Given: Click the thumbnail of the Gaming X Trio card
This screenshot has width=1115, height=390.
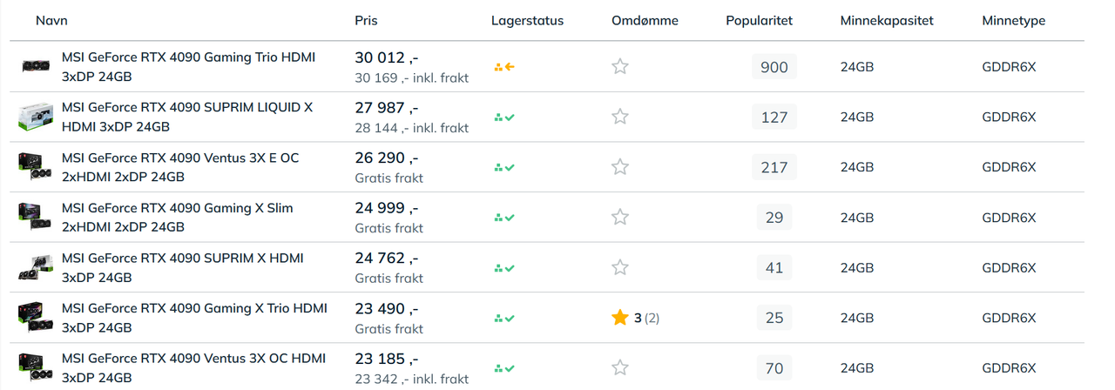Looking at the screenshot, I should (36, 318).
